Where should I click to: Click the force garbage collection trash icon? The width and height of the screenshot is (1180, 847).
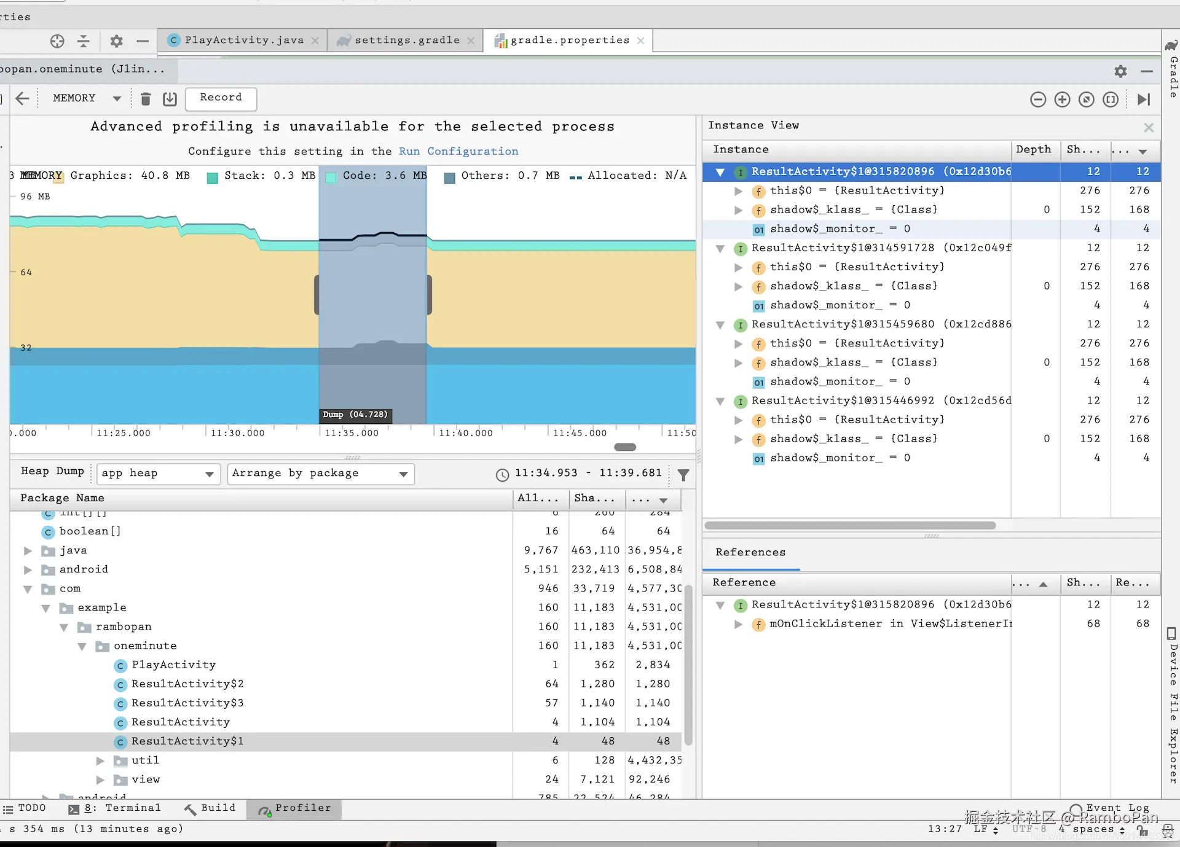click(x=146, y=99)
